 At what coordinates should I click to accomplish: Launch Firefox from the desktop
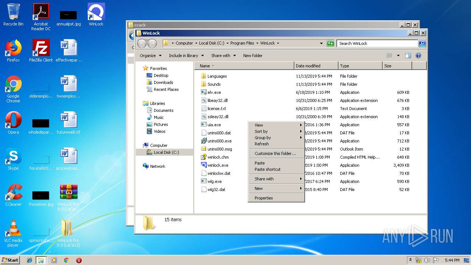13,51
